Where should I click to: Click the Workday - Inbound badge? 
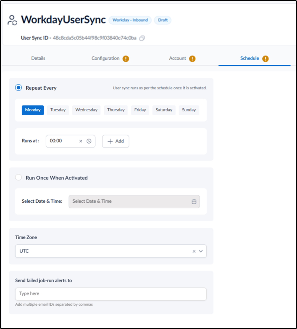click(x=130, y=20)
